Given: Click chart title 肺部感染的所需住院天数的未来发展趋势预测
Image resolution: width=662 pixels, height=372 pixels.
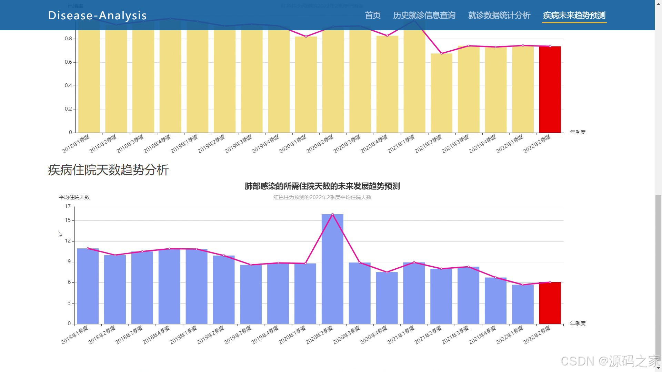Looking at the screenshot, I should pos(322,186).
